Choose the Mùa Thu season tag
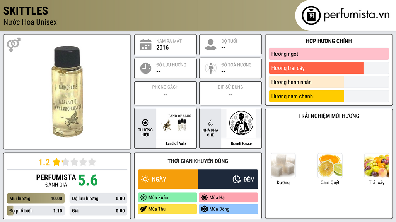 tap(167, 209)
